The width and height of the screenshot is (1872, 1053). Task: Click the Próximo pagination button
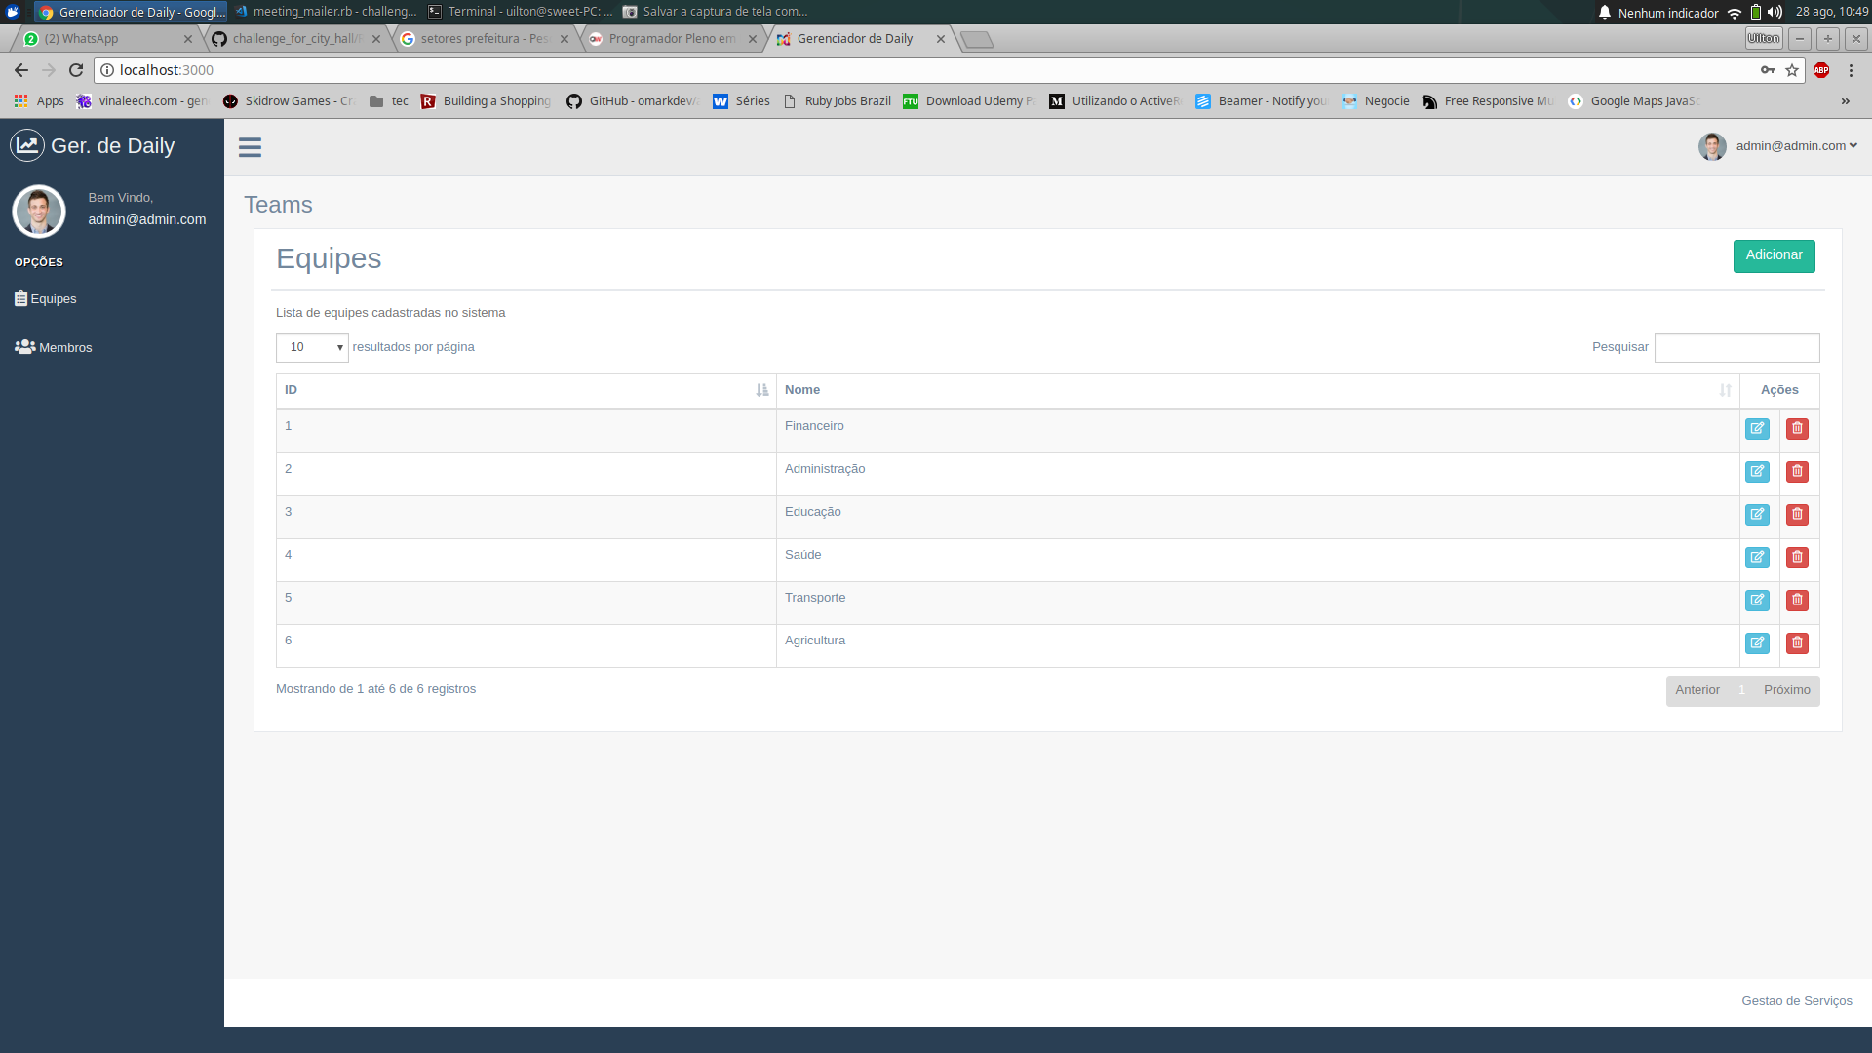tap(1787, 689)
